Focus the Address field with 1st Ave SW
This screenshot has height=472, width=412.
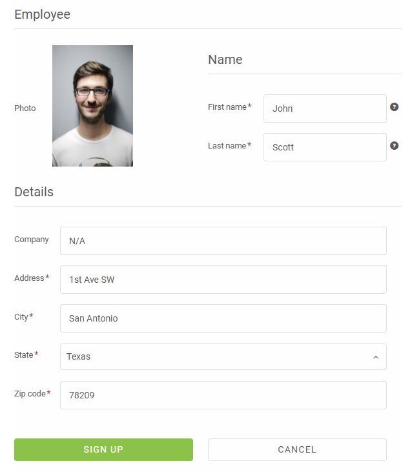click(x=223, y=280)
